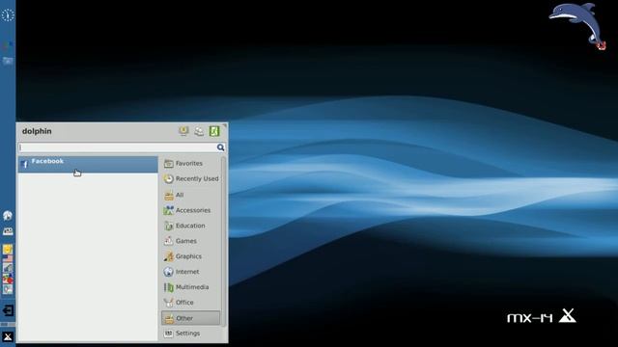Image resolution: width=618 pixels, height=347 pixels.
Task: Click the round white launcher icon in panel
Action: 8,215
